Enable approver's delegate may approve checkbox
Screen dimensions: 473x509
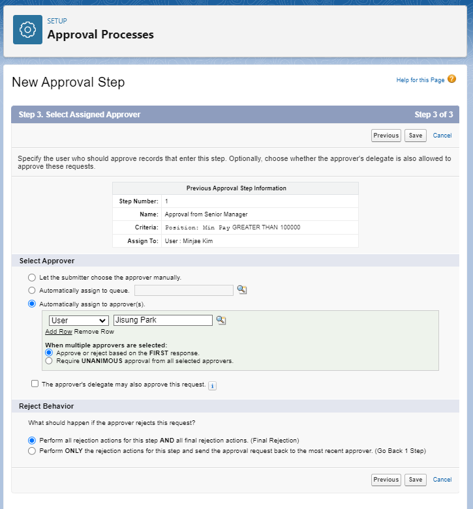tap(35, 384)
